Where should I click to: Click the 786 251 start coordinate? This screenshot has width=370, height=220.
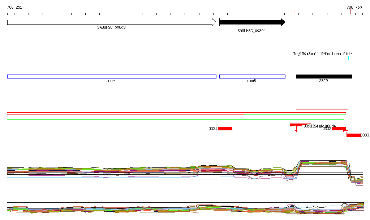point(14,7)
